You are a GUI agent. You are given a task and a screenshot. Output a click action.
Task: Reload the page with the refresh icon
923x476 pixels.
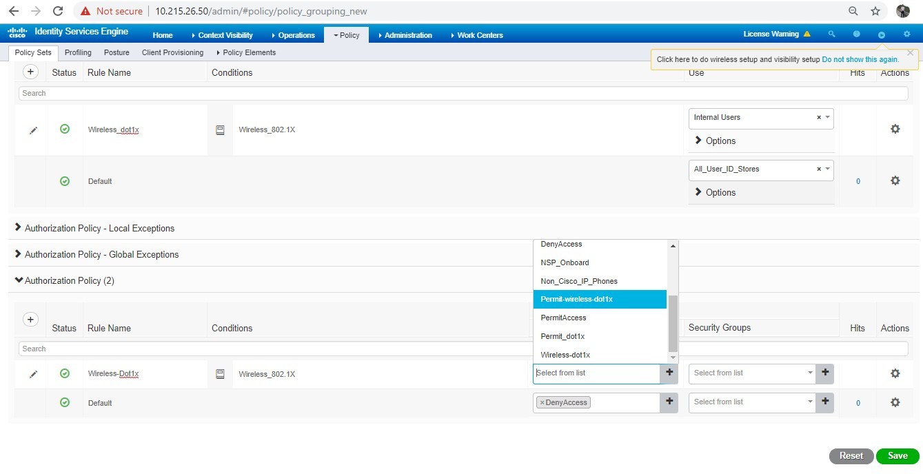click(x=59, y=11)
